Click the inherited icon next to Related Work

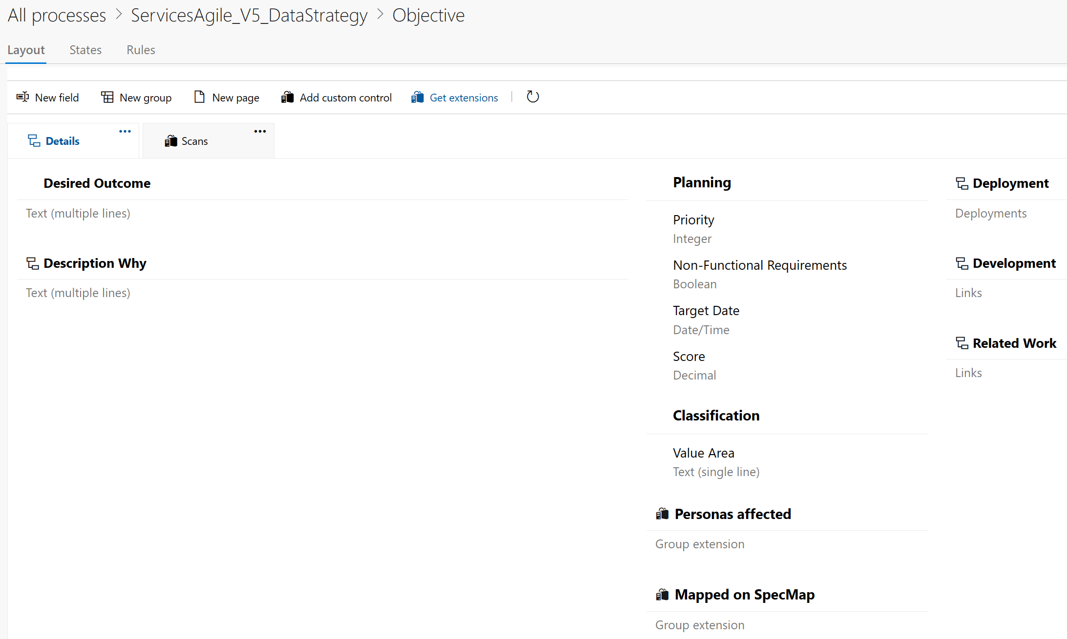(962, 343)
